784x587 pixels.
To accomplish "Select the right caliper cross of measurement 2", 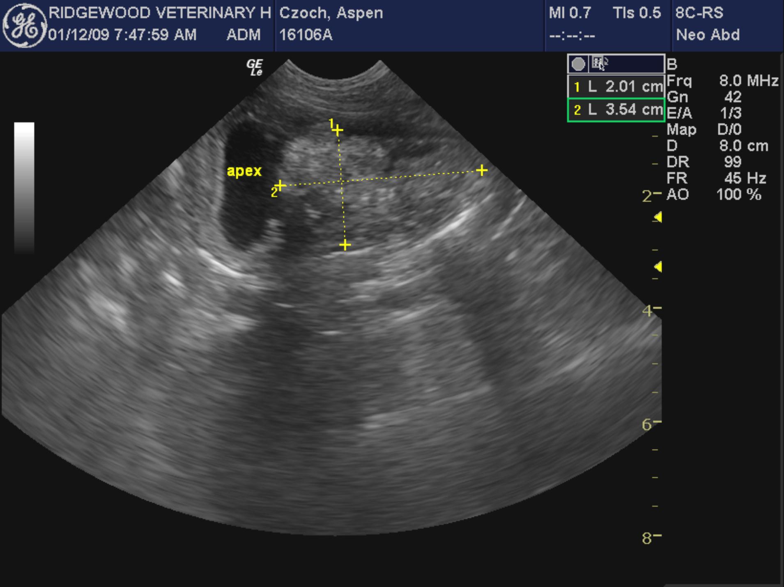I will (482, 170).
